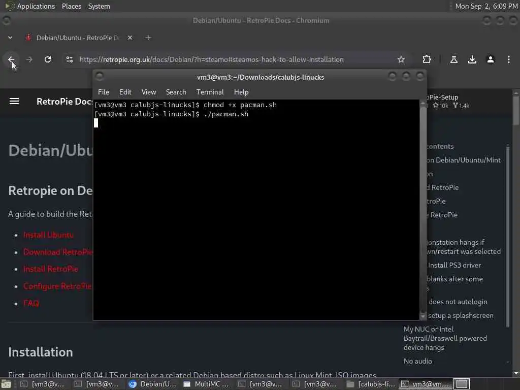Screen dimensions: 520x390
Task: Reload the RetroPie Docs page
Action: [48, 59]
